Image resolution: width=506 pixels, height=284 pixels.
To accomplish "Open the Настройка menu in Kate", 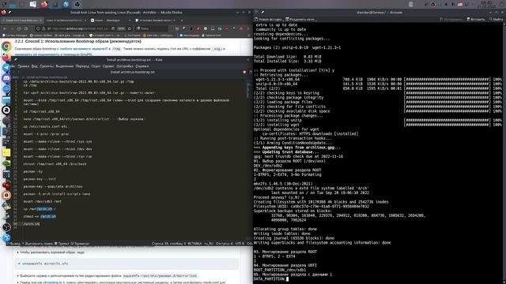I will point(125,66).
